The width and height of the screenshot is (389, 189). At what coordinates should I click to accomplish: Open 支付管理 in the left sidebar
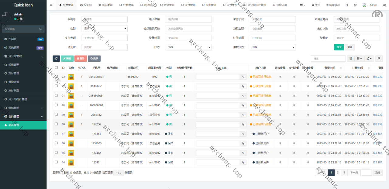pyautogui.click(x=14, y=73)
